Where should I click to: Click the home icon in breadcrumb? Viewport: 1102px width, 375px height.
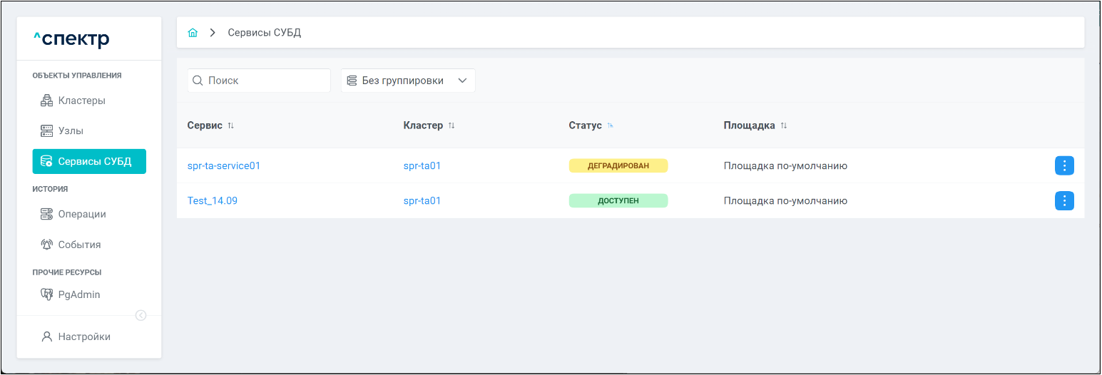[x=193, y=33]
